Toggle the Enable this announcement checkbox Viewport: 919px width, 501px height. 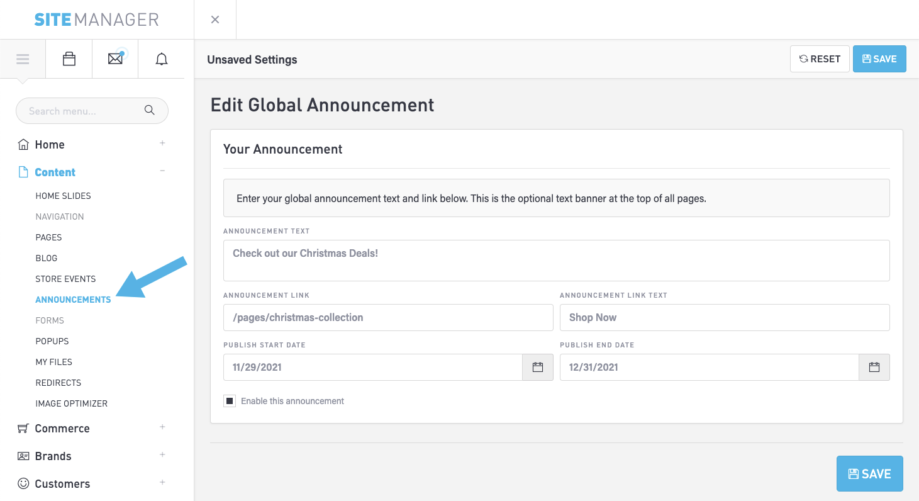pos(230,401)
